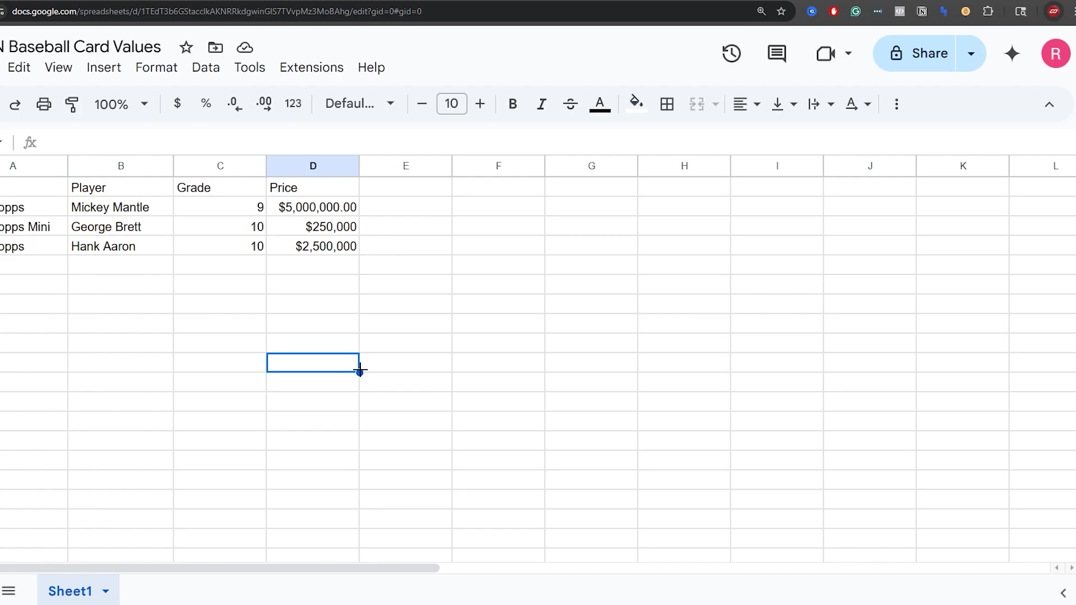This screenshot has width=1076, height=605.
Task: Expand the Share button dropdown arrow
Action: coord(971,54)
